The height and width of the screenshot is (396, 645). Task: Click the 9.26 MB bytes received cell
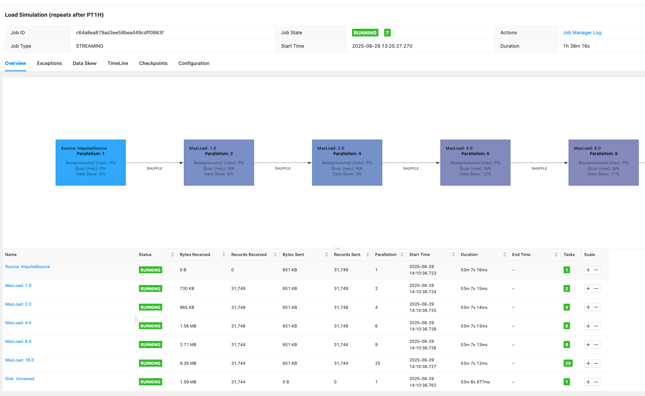(188, 363)
